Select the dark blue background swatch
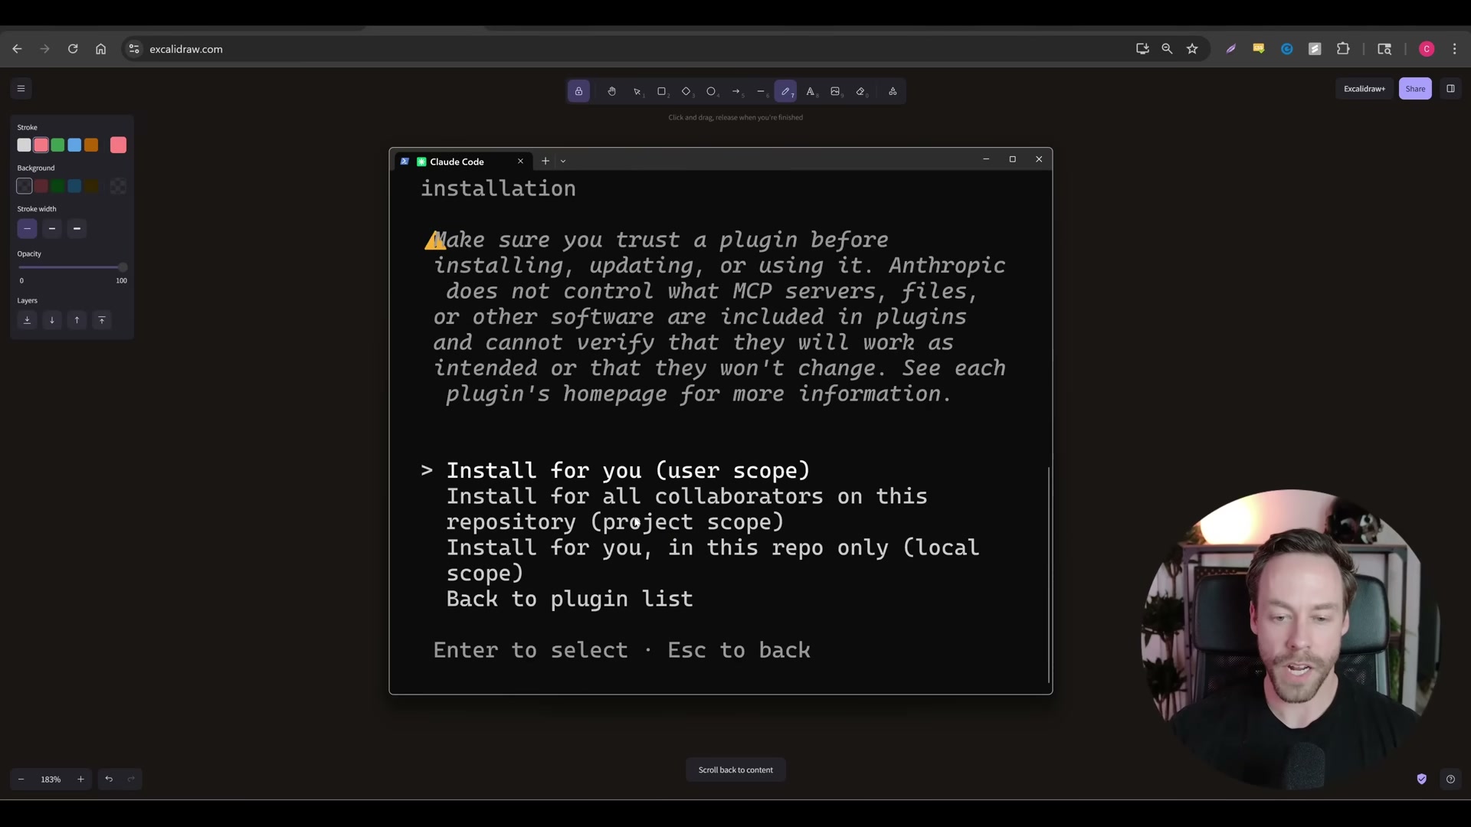The image size is (1471, 827). pos(74,186)
